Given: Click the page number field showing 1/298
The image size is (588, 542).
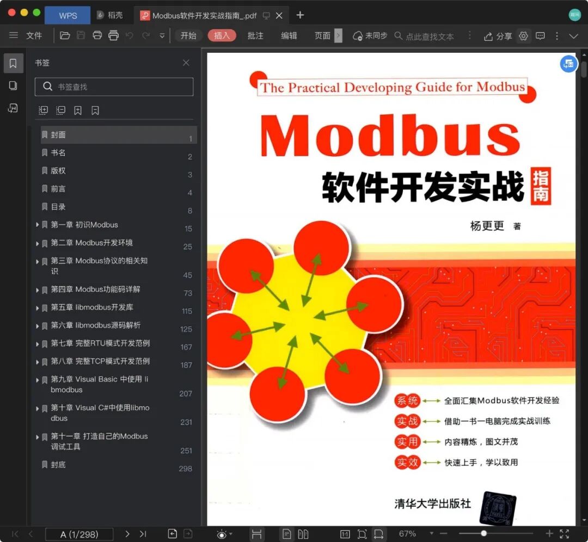Looking at the screenshot, I should [79, 534].
